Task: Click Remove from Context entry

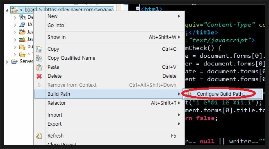Action: click(x=109, y=85)
